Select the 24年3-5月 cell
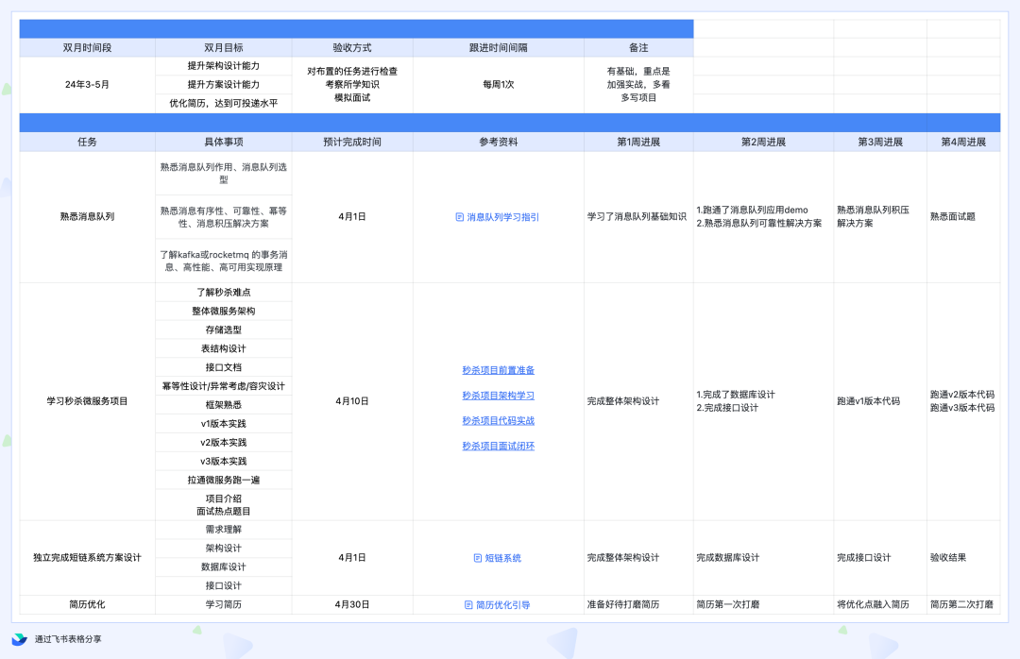The height and width of the screenshot is (659, 1020). point(87,85)
